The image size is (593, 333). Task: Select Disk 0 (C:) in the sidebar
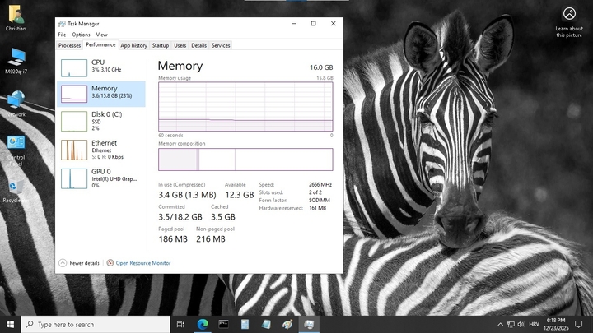(x=102, y=121)
